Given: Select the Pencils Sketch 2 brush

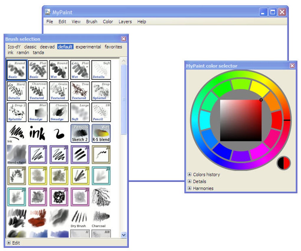Looking at the screenshot, I should pos(80,133).
